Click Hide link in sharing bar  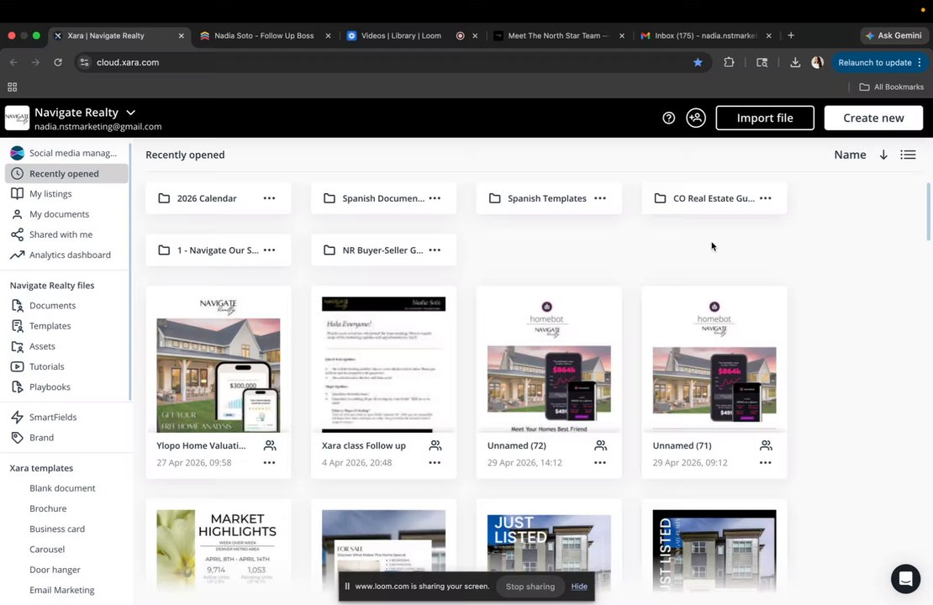pyautogui.click(x=579, y=587)
